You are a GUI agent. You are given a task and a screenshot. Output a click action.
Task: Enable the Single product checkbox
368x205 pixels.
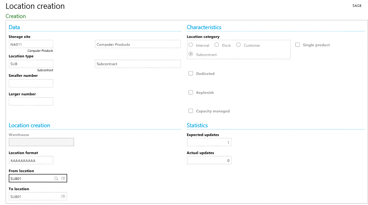tap(298, 45)
